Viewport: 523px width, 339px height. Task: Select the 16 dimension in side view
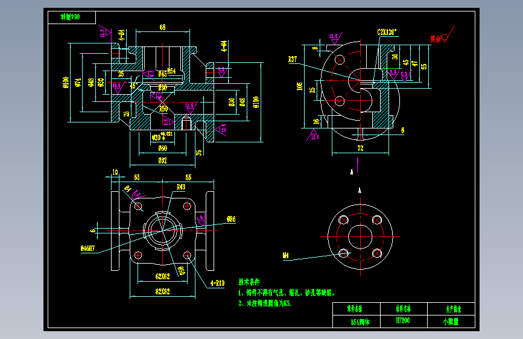(316, 121)
